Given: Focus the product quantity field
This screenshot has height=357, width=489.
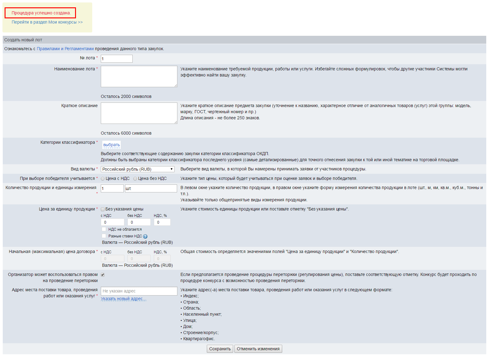Looking at the screenshot, I should pos(112,188).
